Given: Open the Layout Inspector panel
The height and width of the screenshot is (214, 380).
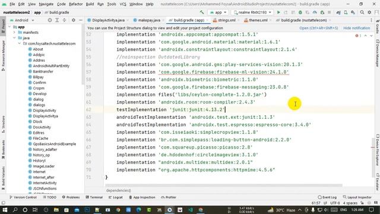Looking at the screenshot, I should [357, 197].
